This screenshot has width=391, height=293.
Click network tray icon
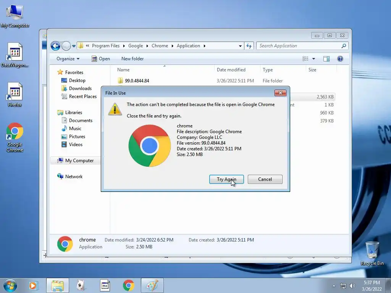pos(343,286)
